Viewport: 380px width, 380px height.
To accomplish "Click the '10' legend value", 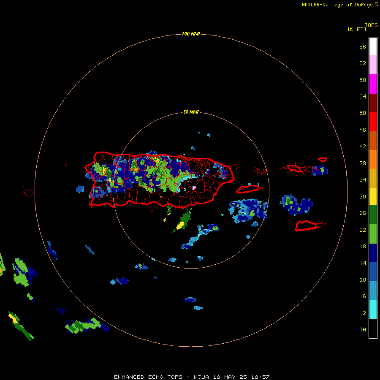I will [x=363, y=280].
